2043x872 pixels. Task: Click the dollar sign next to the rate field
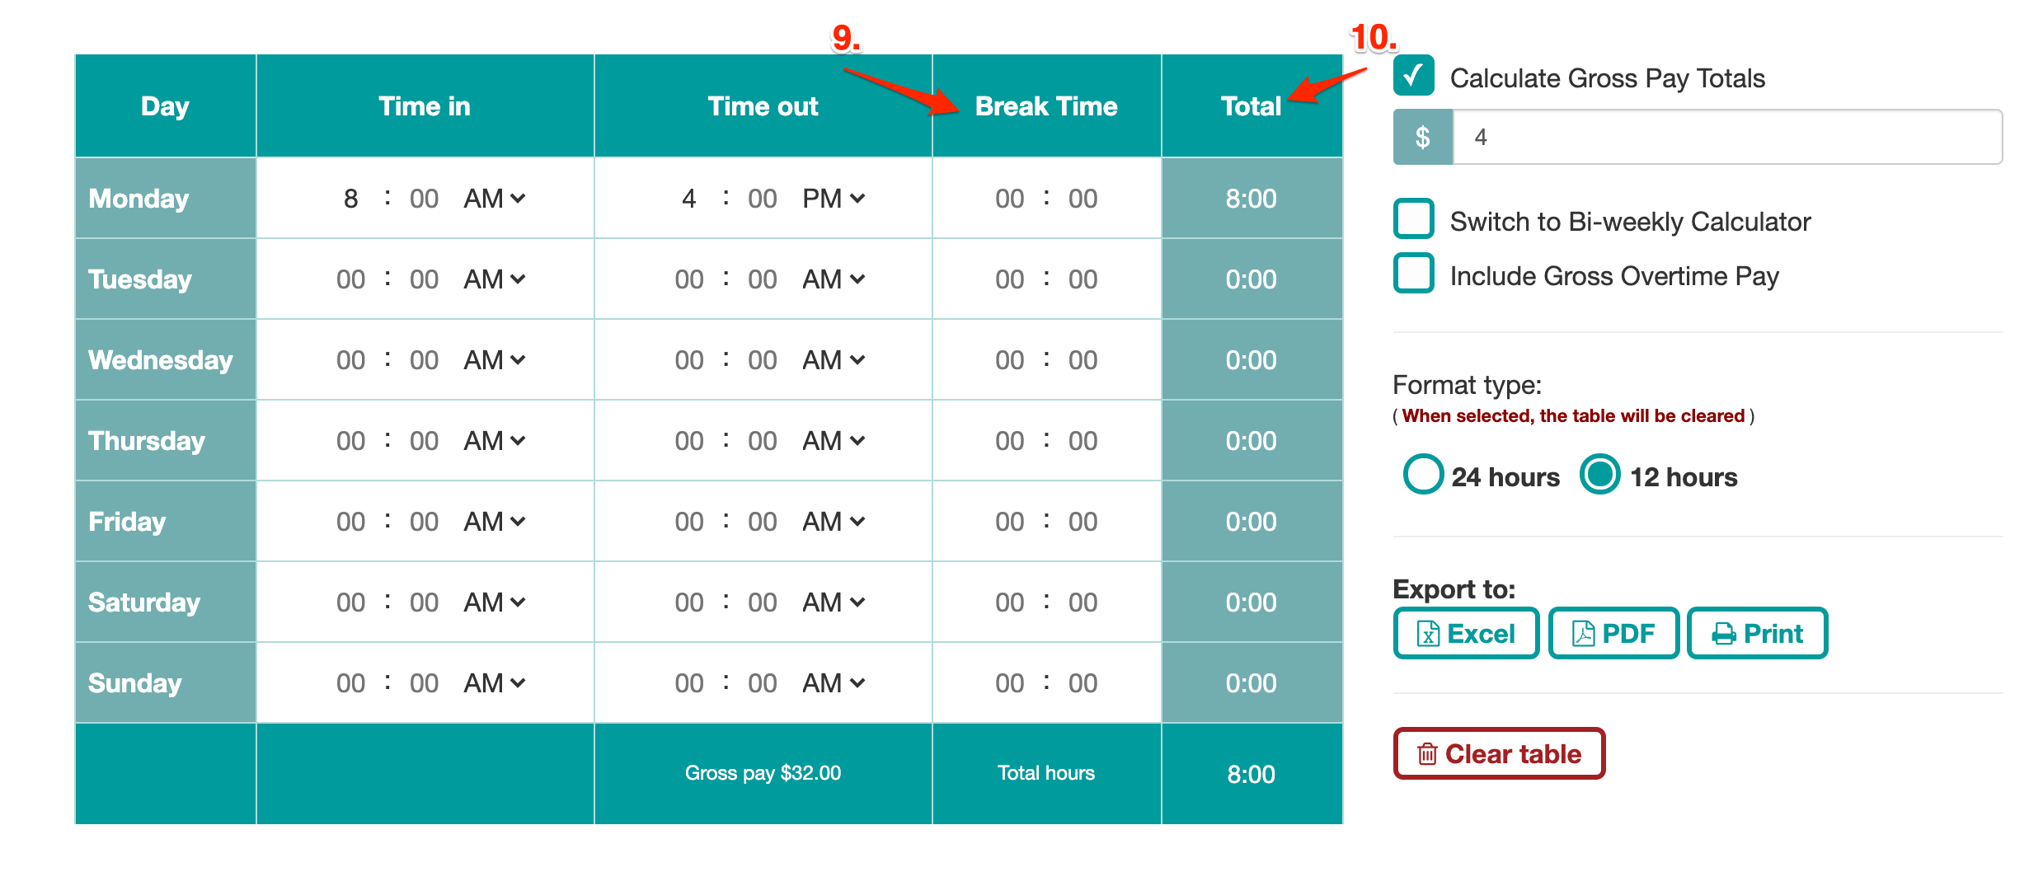1421,136
